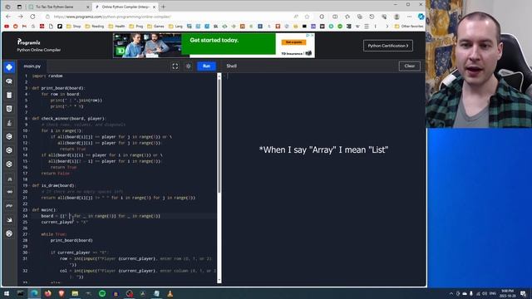
Task: Close the ad with the X icon
Action: 313,35
